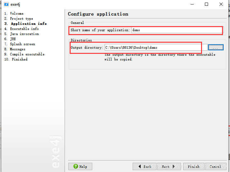Click the exe4j title bar app icon
Screen dimensions: 230x172
click(x=6, y=4)
